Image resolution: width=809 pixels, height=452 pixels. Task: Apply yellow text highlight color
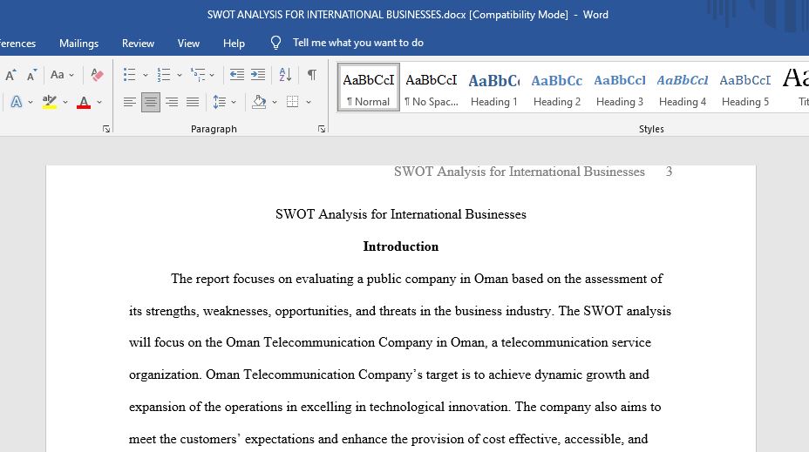coord(50,102)
